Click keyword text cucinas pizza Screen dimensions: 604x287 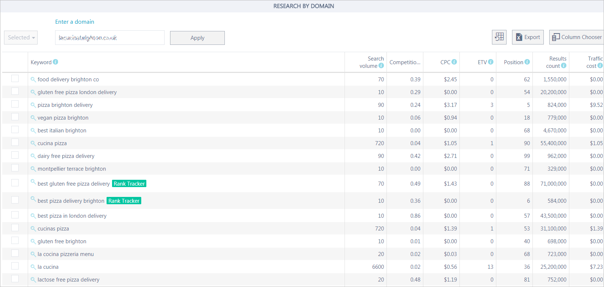53,229
